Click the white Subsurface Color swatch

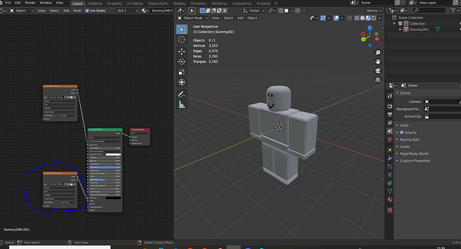point(113,154)
